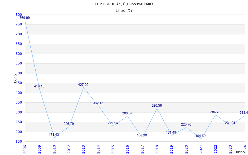Click the x-axis year 2017
The height and width of the screenshot is (155, 248).
(142, 149)
